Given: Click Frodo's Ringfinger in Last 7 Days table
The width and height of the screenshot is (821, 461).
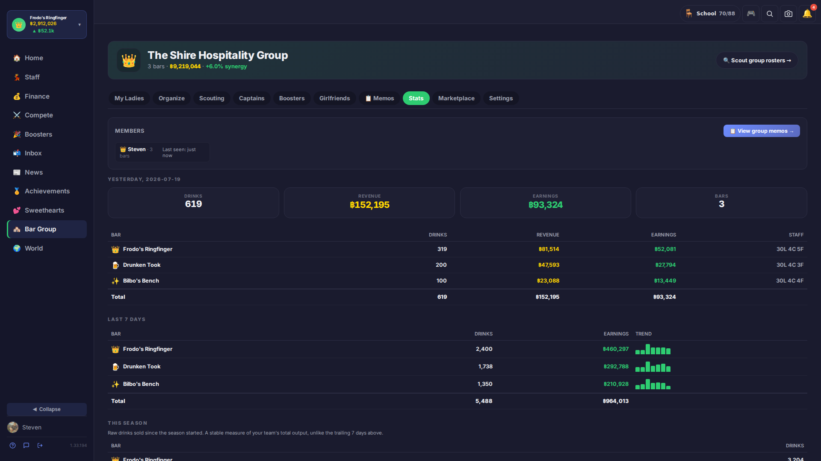Looking at the screenshot, I should (148, 349).
